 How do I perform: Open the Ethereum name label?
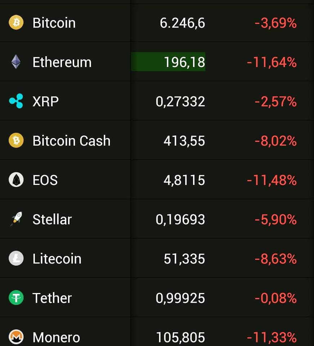62,62
